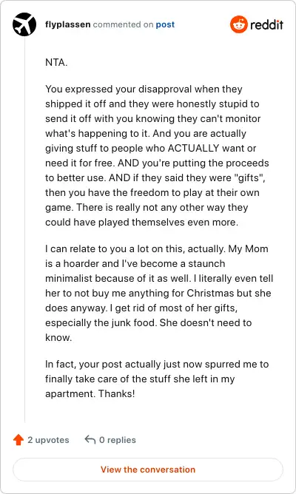The width and height of the screenshot is (296, 494).
Task: Click the "NTA." verdict text
Action: pos(56,62)
